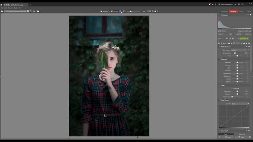Open the File menu
Image resolution: width=253 pixels, height=142 pixels.
tap(2, 8)
